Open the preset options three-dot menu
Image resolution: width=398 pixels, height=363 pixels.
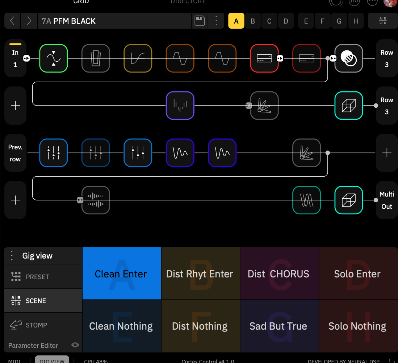(216, 21)
